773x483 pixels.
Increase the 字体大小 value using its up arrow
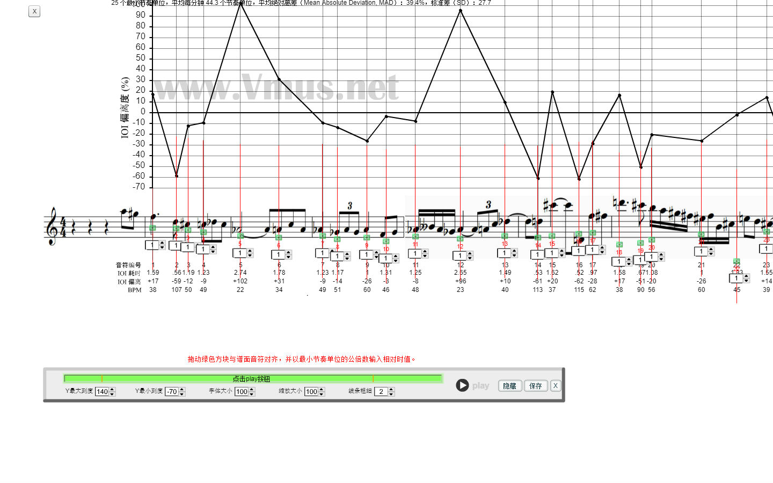click(252, 389)
